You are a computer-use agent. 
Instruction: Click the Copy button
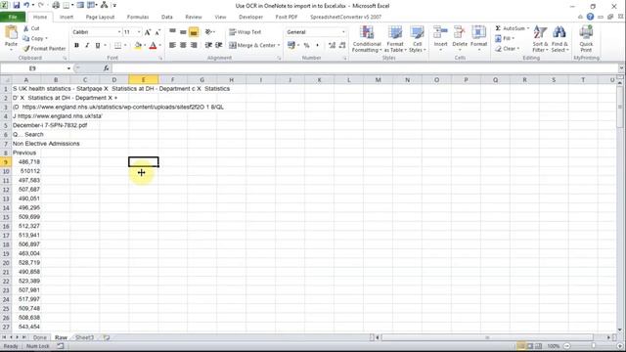(x=34, y=38)
